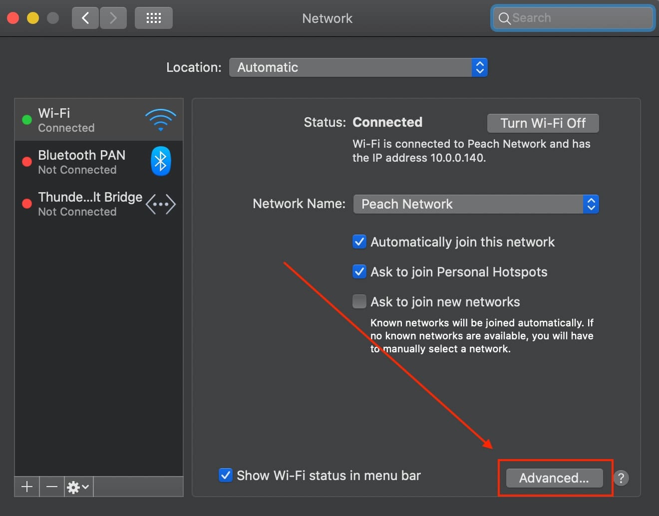This screenshot has width=659, height=516.
Task: Open the gear action menu
Action: point(78,487)
